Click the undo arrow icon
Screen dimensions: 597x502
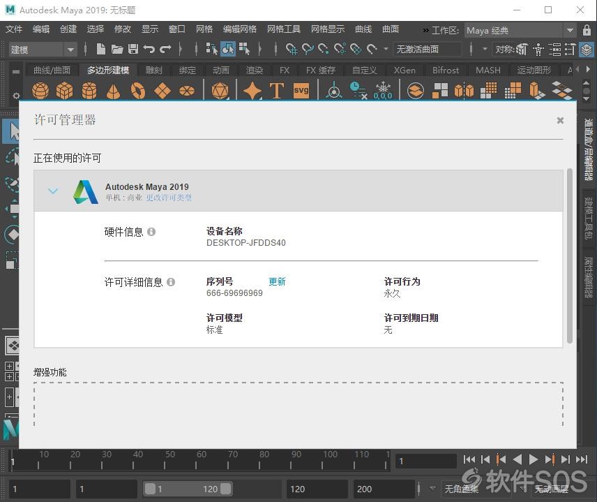pyautogui.click(x=149, y=49)
